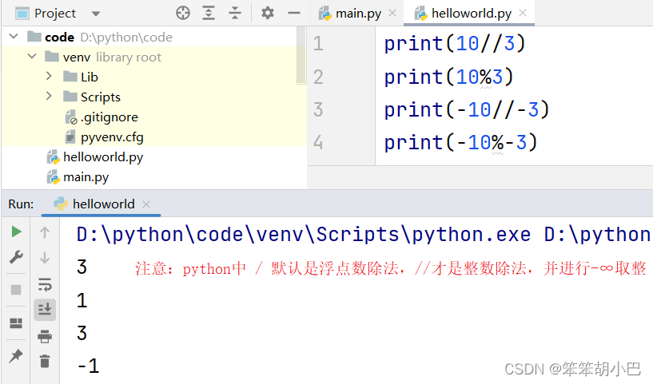Expand the Lib folder
This screenshot has width=653, height=384.
[50, 77]
